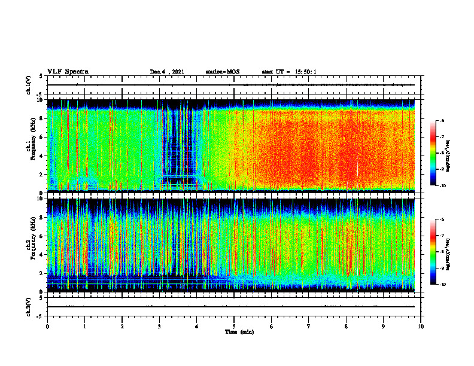This screenshot has height=366, width=474.
Task: Click time axis tick label '4'
Action: coord(197,327)
